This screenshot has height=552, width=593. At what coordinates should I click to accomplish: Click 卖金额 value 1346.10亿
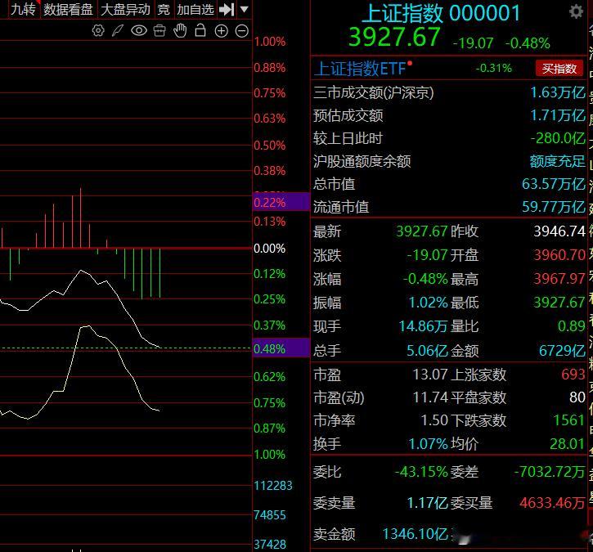click(x=416, y=534)
